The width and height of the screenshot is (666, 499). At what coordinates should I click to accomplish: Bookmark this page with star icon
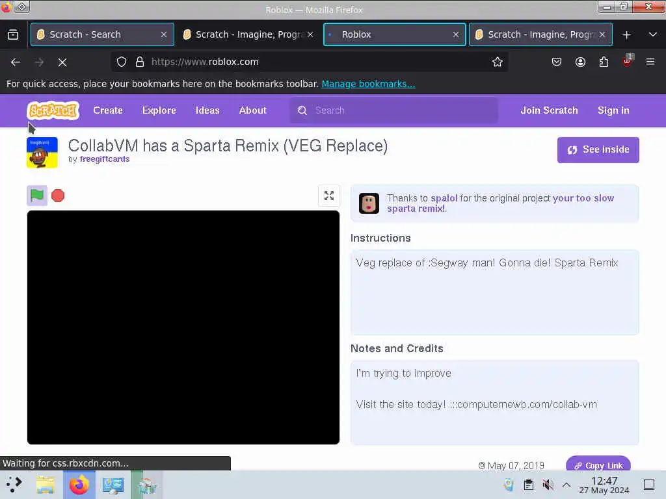tap(498, 62)
